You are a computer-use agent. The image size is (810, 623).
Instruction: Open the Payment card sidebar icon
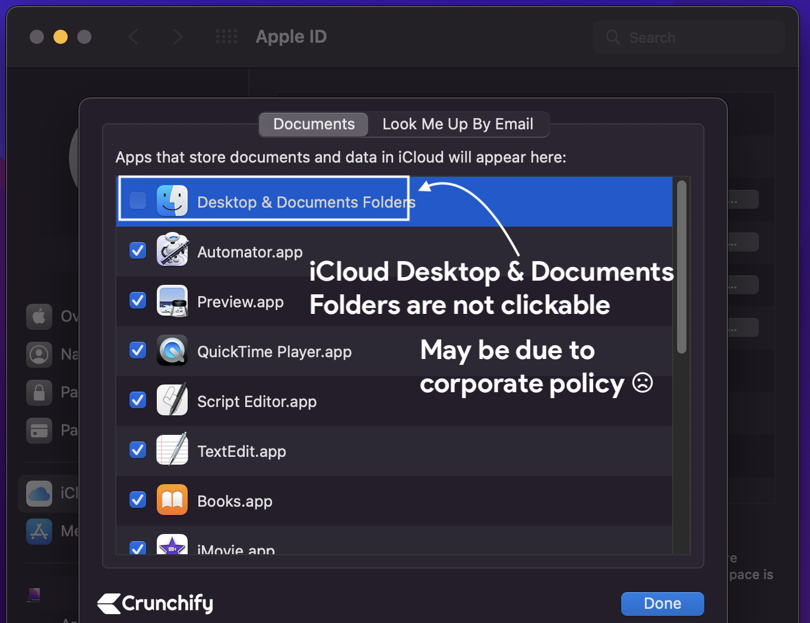pos(39,430)
